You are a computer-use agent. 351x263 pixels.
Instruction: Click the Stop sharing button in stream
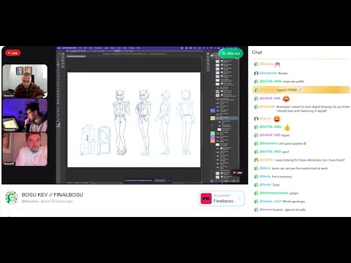pos(160,180)
